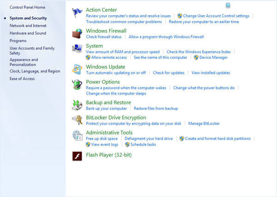Click the System computer icon
277x197 pixels.
coord(77,48)
